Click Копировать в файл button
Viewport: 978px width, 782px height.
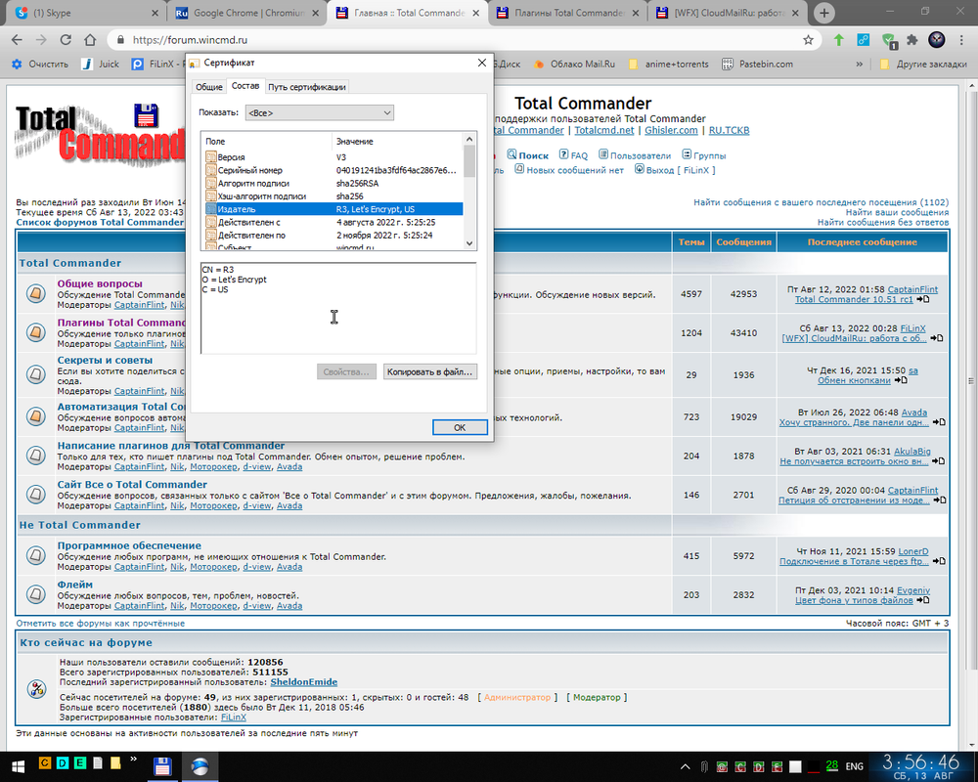click(x=429, y=371)
